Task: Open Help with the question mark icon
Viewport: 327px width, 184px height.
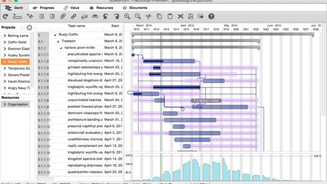Action: coord(211,16)
